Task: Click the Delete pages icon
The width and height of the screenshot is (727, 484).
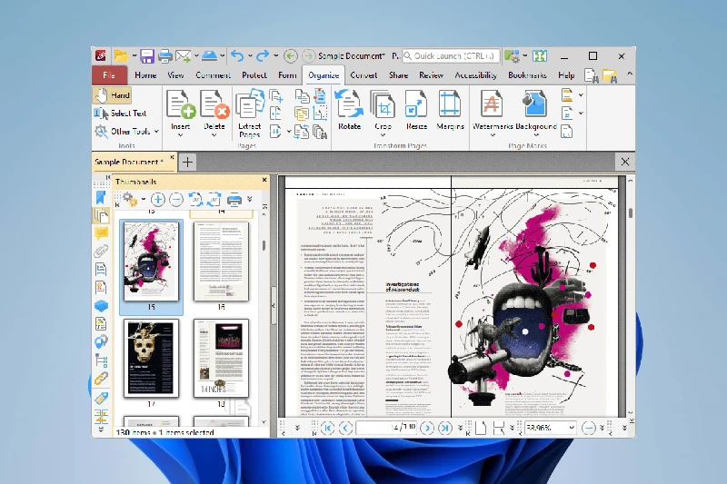Action: pos(214,104)
